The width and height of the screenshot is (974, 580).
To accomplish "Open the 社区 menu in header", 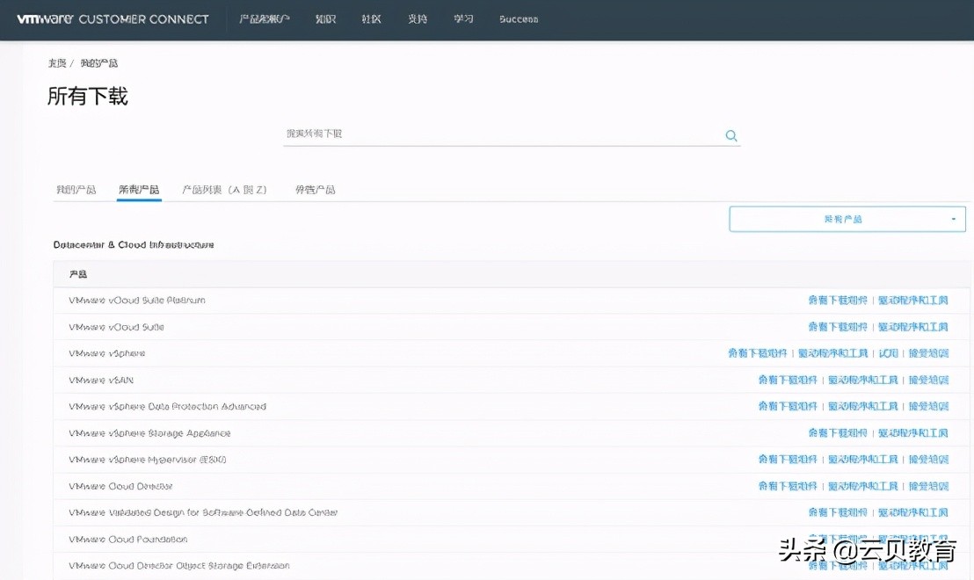I will pyautogui.click(x=371, y=18).
